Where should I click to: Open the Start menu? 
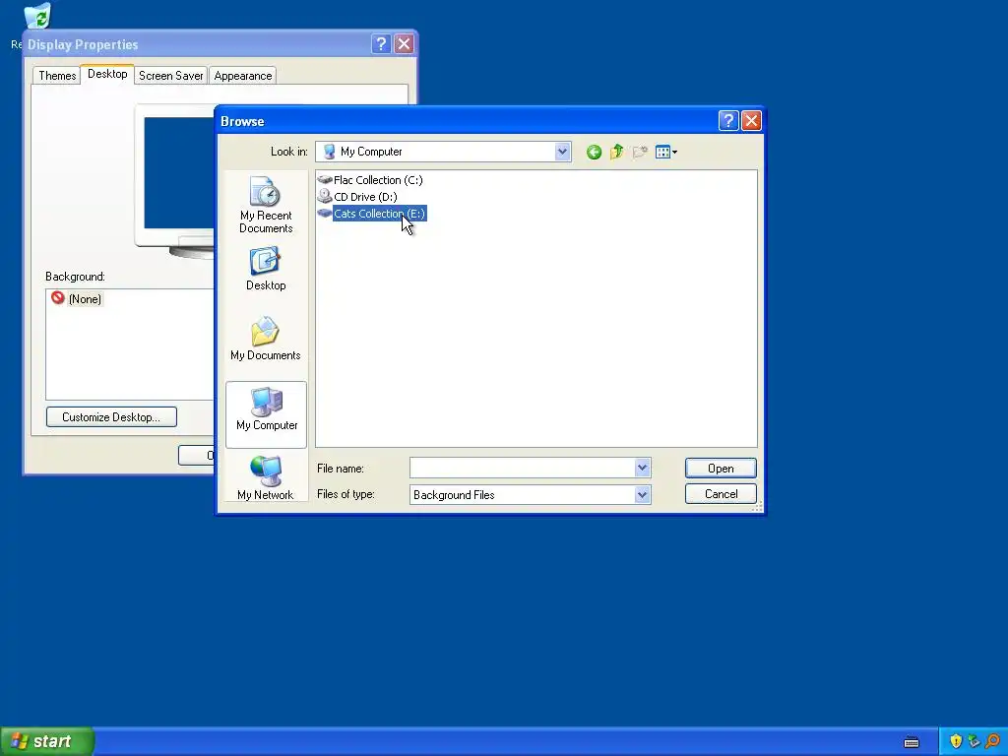pyautogui.click(x=47, y=741)
